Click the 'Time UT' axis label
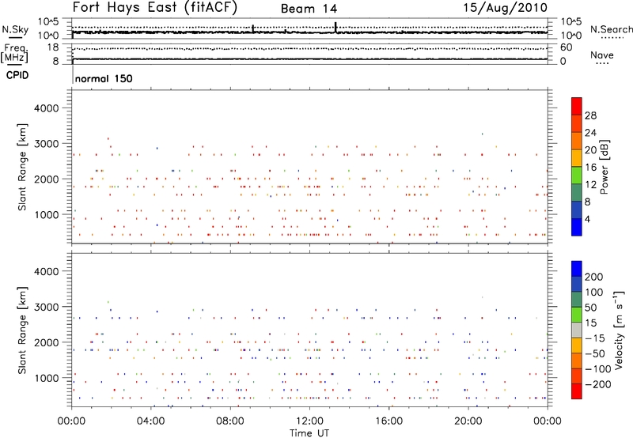Viewport: 633px width, 438px height. 309,433
